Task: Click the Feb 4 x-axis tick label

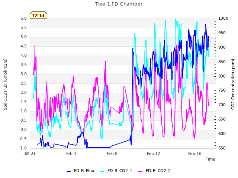Action: (71, 154)
